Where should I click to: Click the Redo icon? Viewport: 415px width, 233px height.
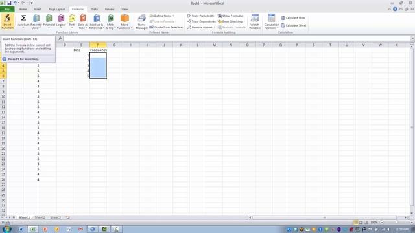[x=23, y=3]
